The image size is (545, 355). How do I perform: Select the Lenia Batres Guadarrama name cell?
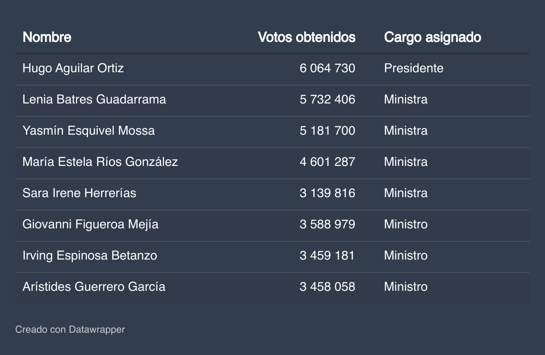pos(94,99)
